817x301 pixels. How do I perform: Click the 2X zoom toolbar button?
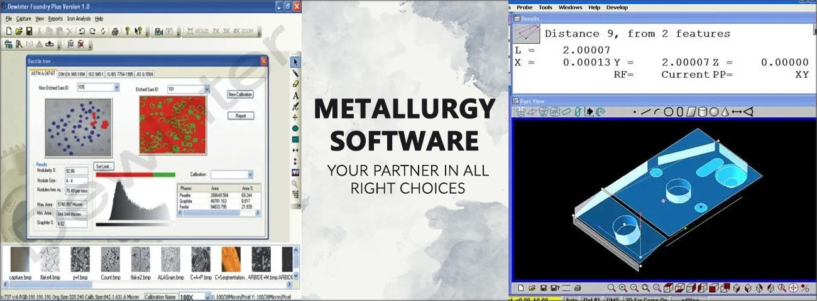click(216, 31)
